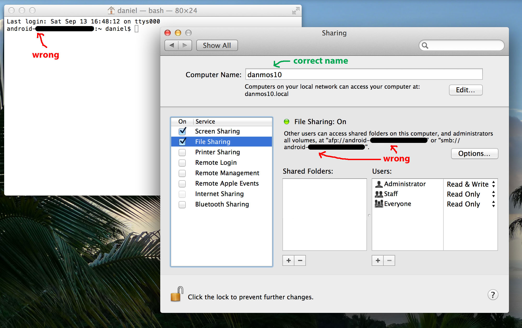Go back with the left arrow button
Image resolution: width=522 pixels, height=328 pixels.
[172, 45]
